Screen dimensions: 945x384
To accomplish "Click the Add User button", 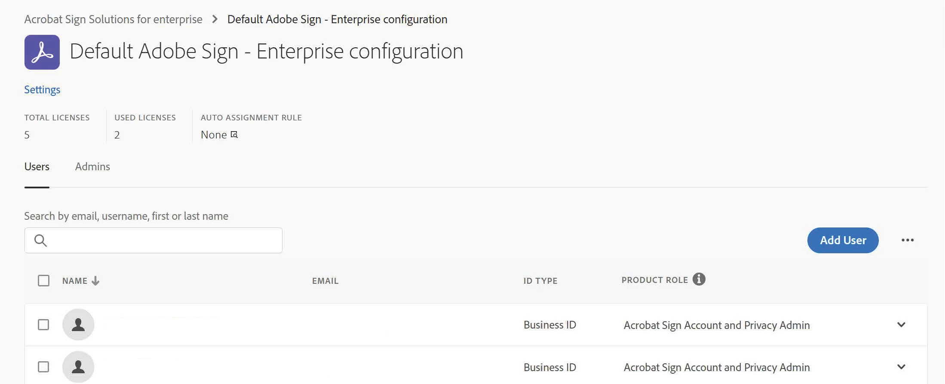I will (x=843, y=240).
